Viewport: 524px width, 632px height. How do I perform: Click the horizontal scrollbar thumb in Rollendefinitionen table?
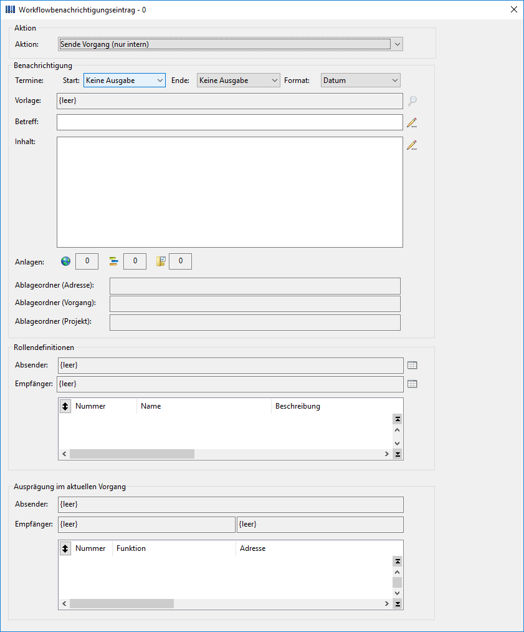132,454
